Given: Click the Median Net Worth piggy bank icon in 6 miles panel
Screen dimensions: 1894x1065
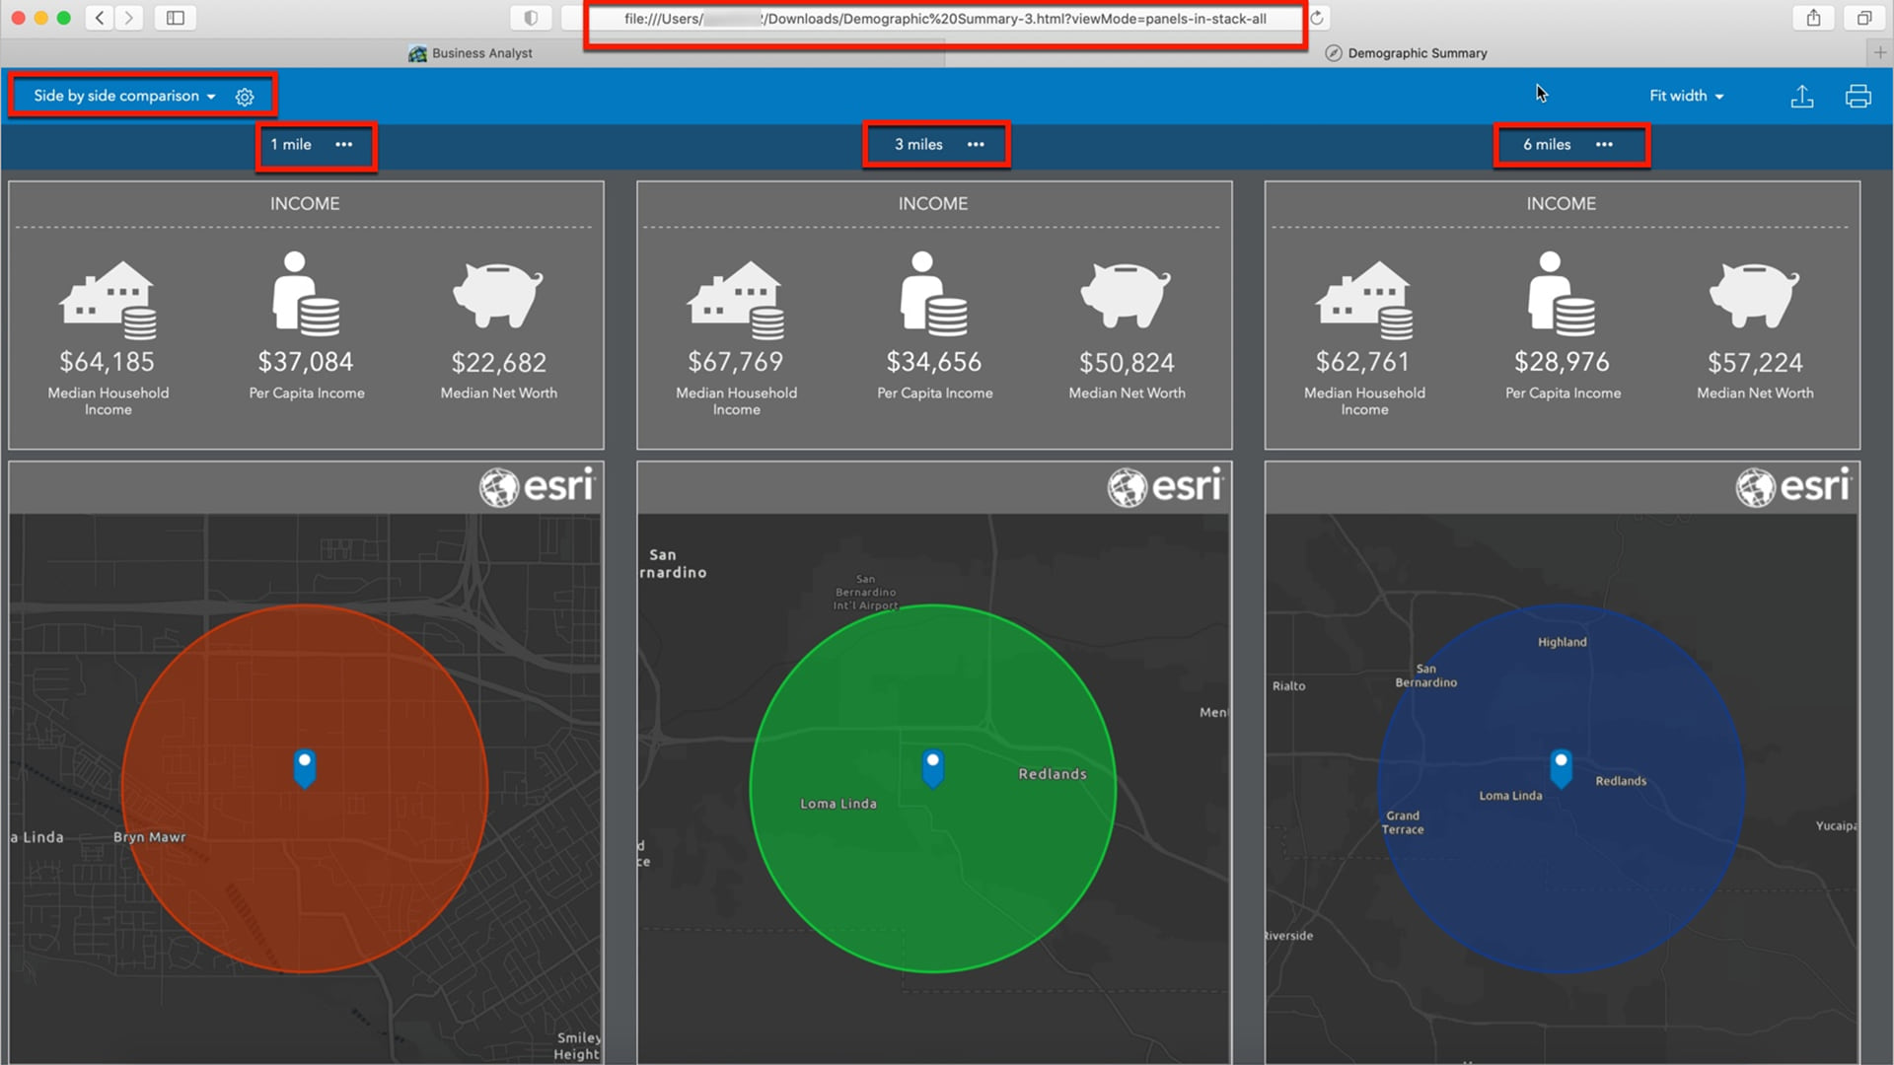Looking at the screenshot, I should point(1754,296).
